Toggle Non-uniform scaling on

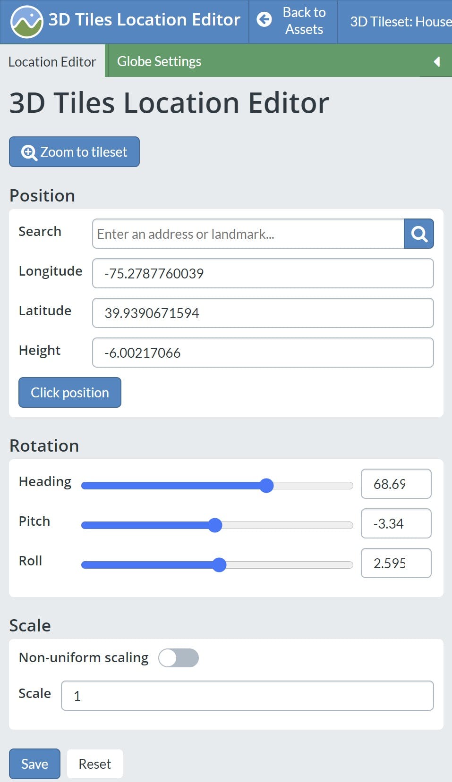(x=179, y=657)
